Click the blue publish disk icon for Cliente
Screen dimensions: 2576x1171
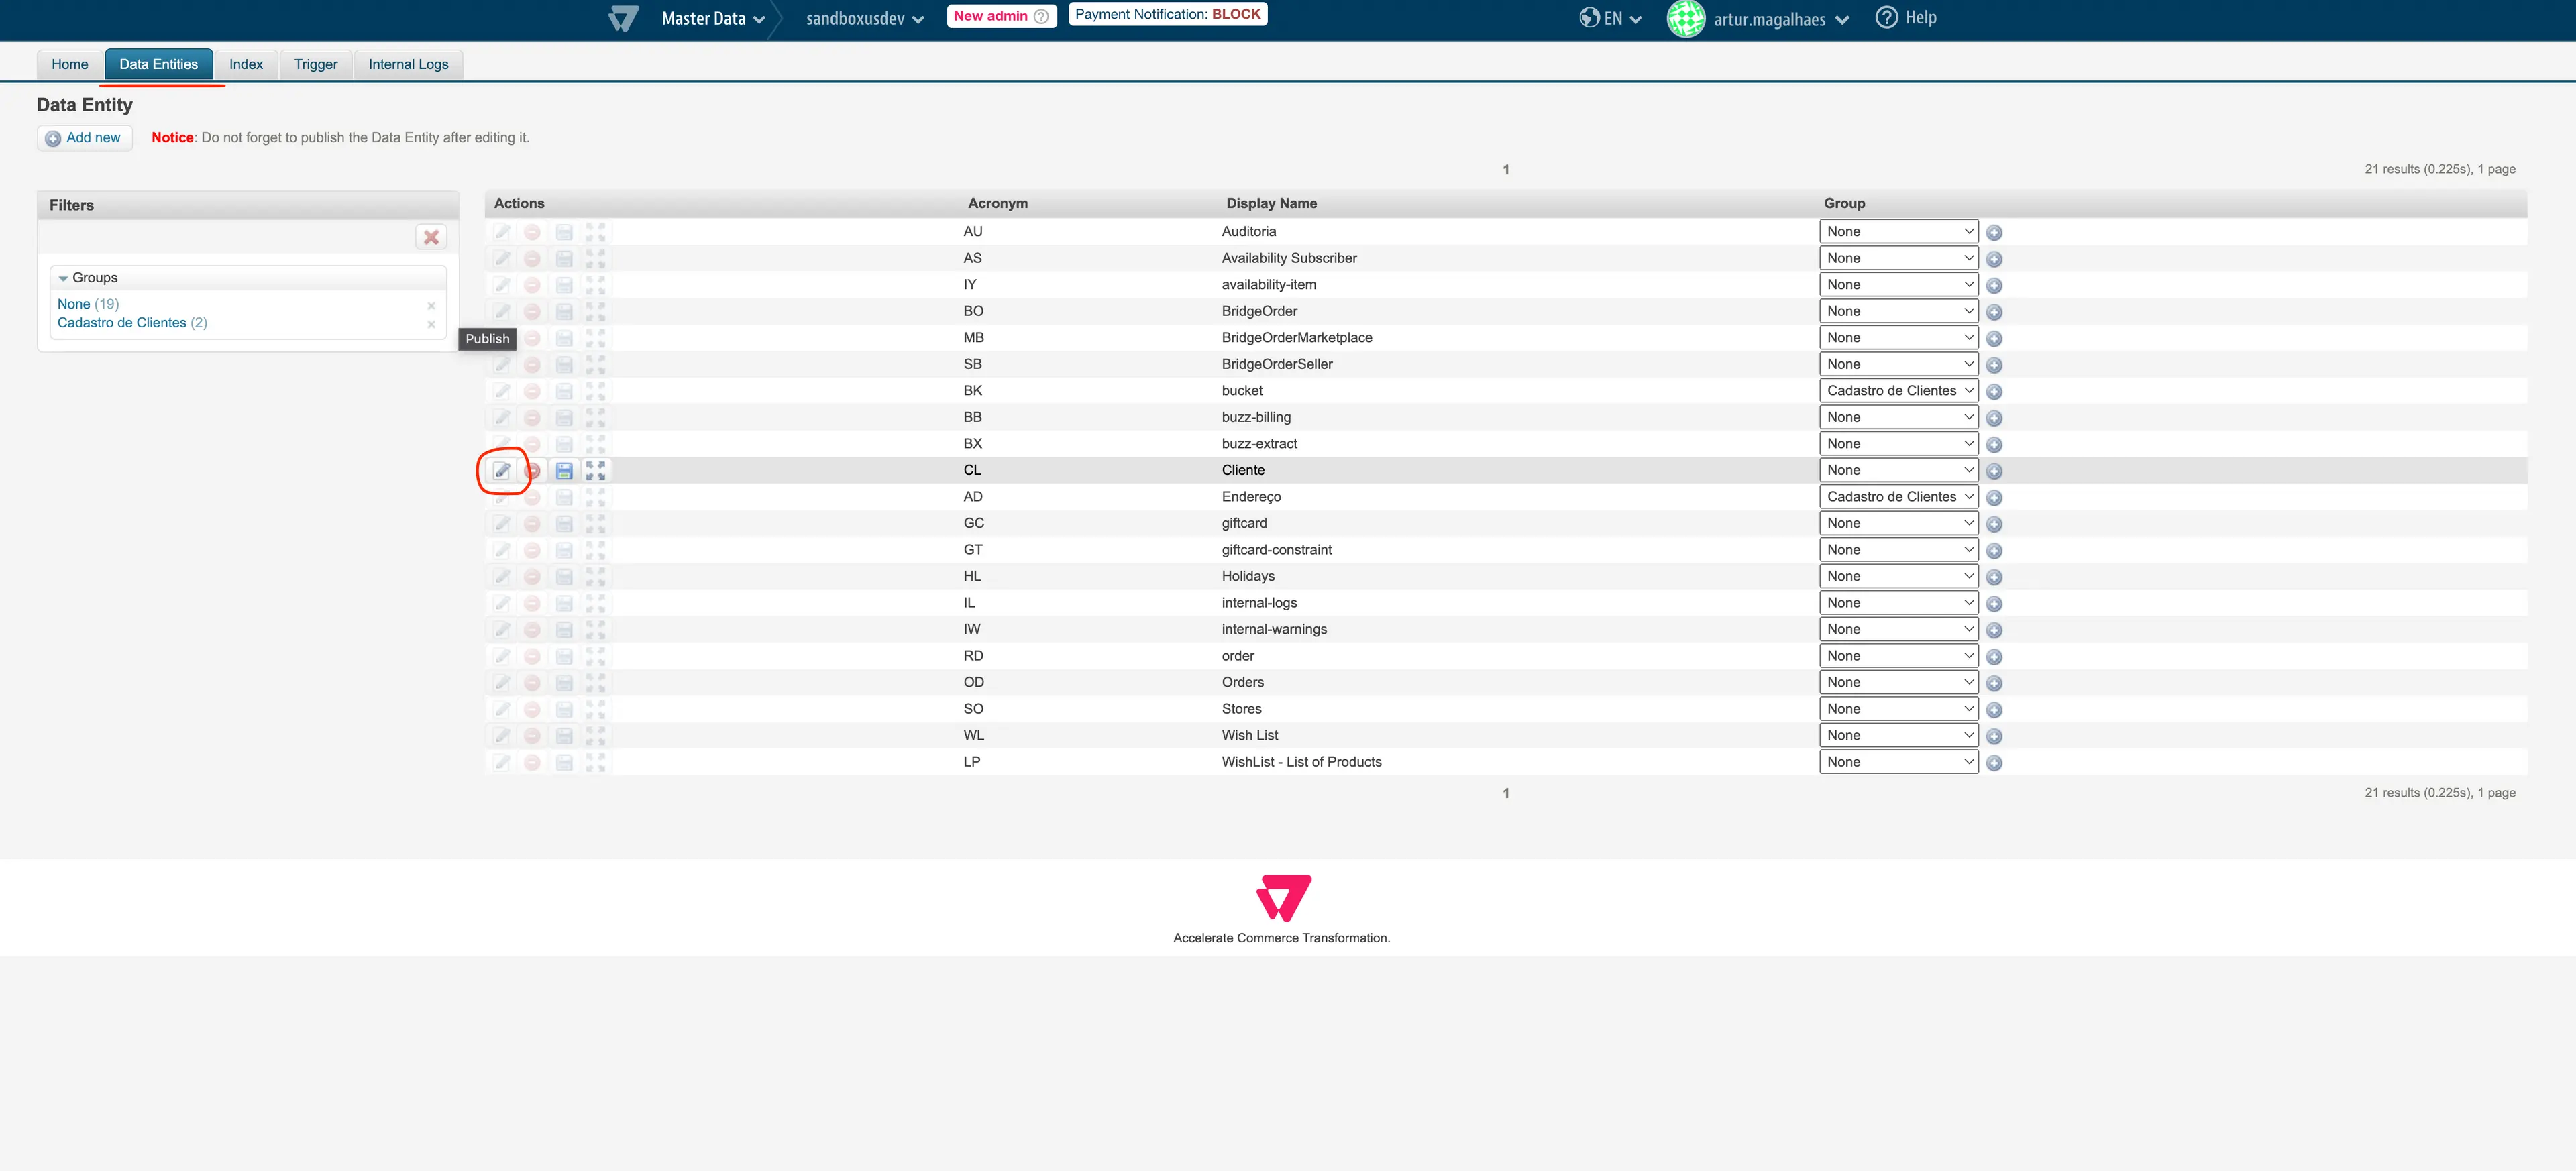[x=564, y=470]
